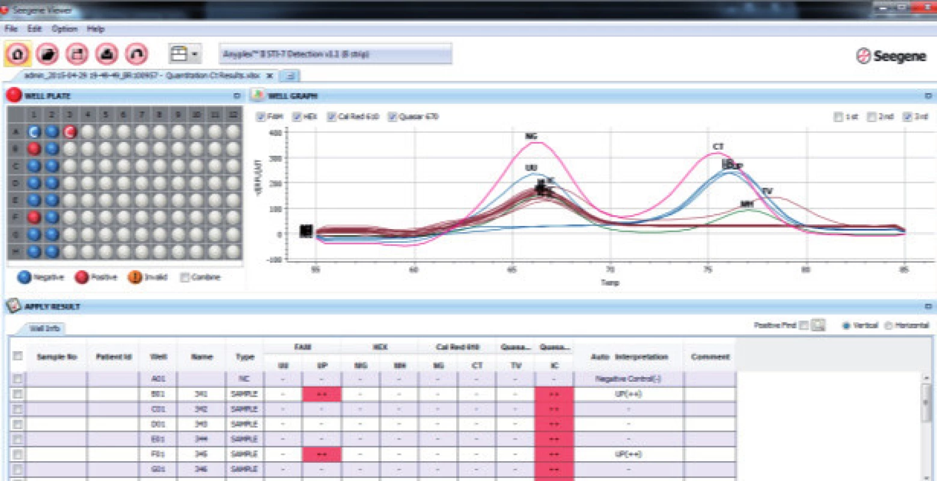
Task: Collapse the Well Plate panel
Action: (x=237, y=96)
